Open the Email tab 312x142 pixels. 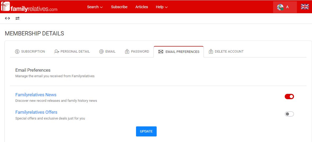[x=107, y=52]
